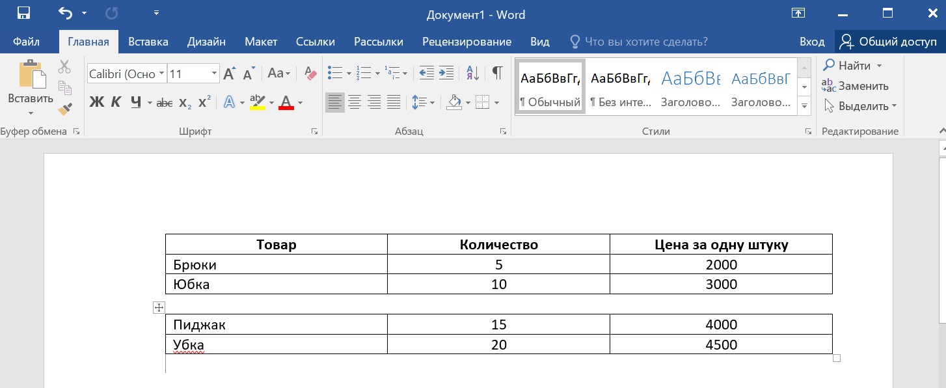Go to the Ссылки tab
Image resolution: width=946 pixels, height=388 pixels.
click(x=316, y=42)
